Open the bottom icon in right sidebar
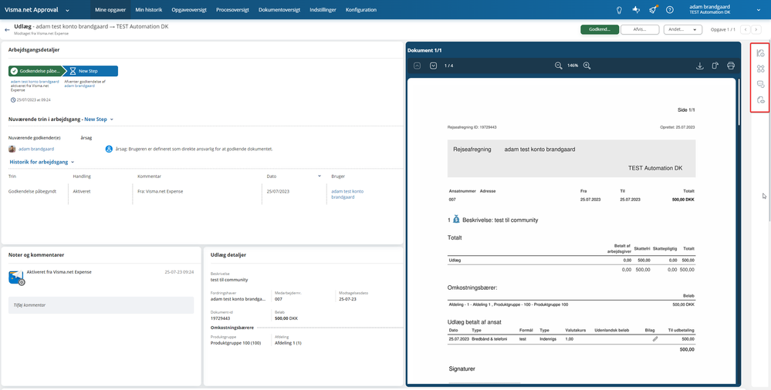Image resolution: width=771 pixels, height=390 pixels. 761,100
